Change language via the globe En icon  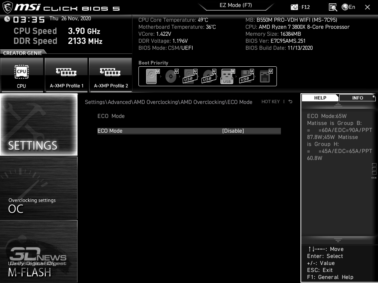pyautogui.click(x=348, y=7)
